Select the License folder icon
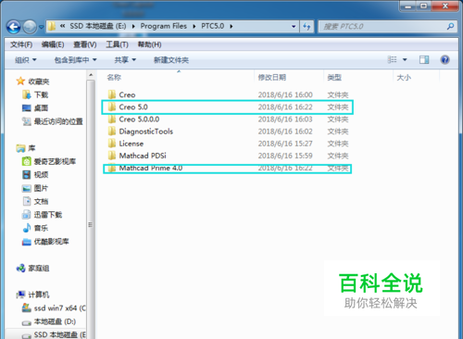Screen dimensions: 463x339 pos(112,144)
